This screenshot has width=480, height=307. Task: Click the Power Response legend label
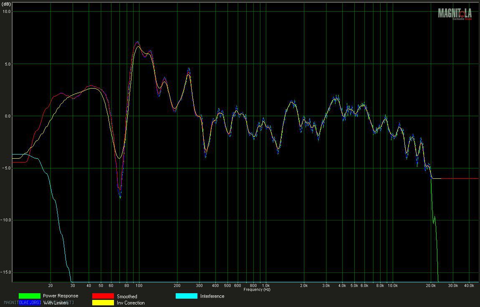(61, 296)
